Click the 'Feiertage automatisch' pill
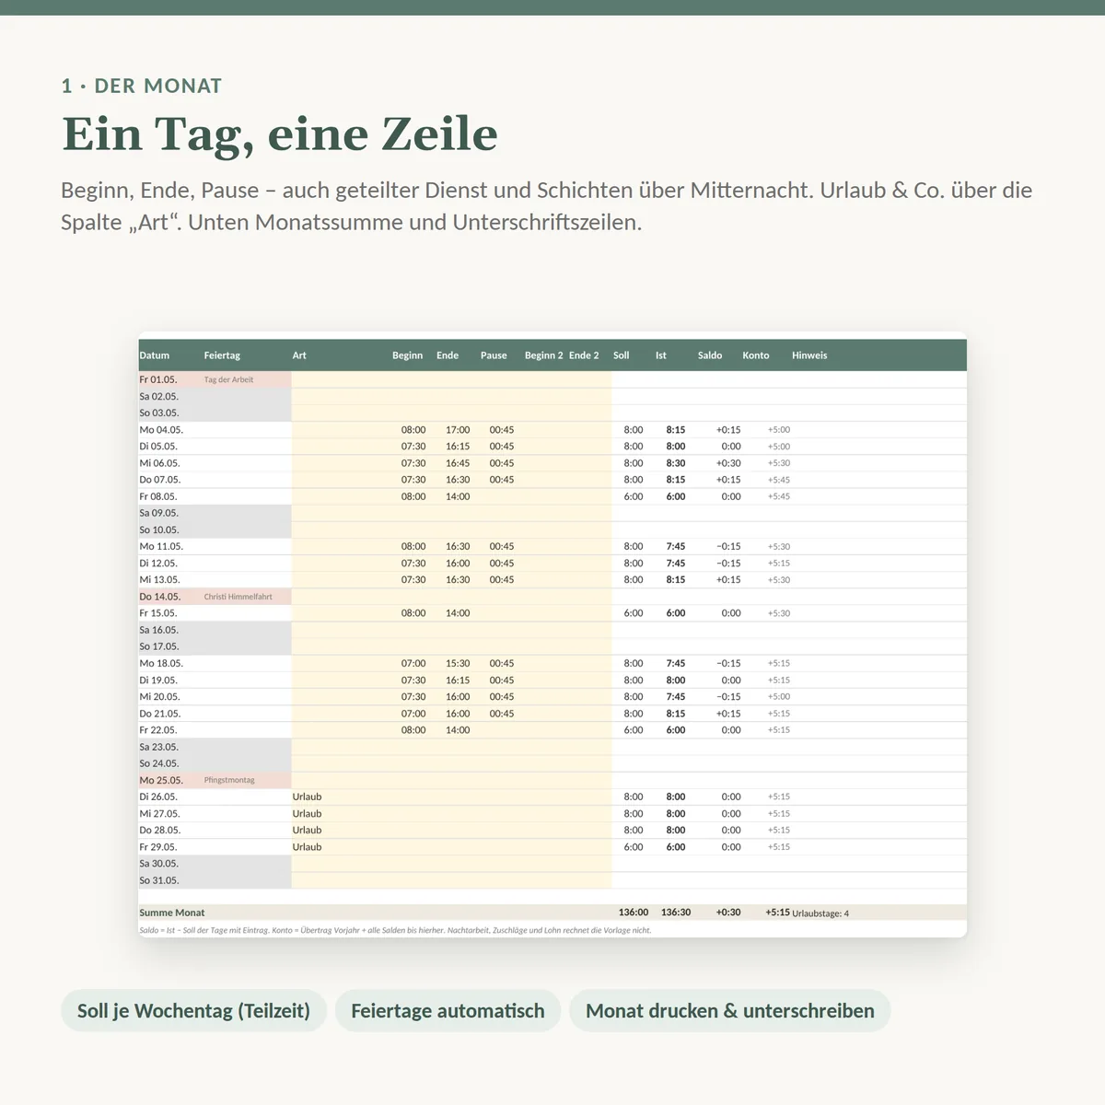The width and height of the screenshot is (1105, 1105). [448, 1010]
